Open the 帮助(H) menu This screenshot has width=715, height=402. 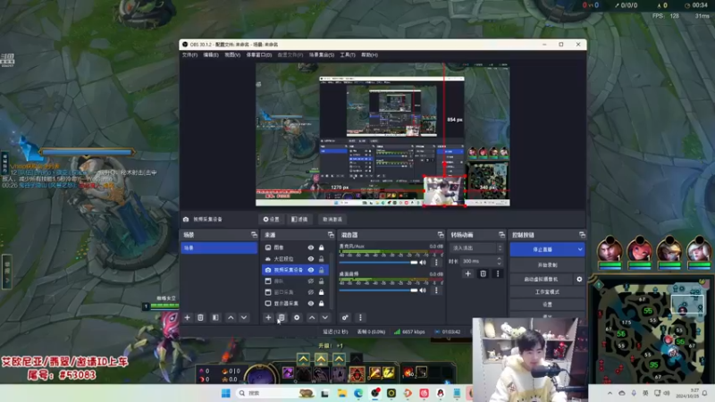pos(369,54)
